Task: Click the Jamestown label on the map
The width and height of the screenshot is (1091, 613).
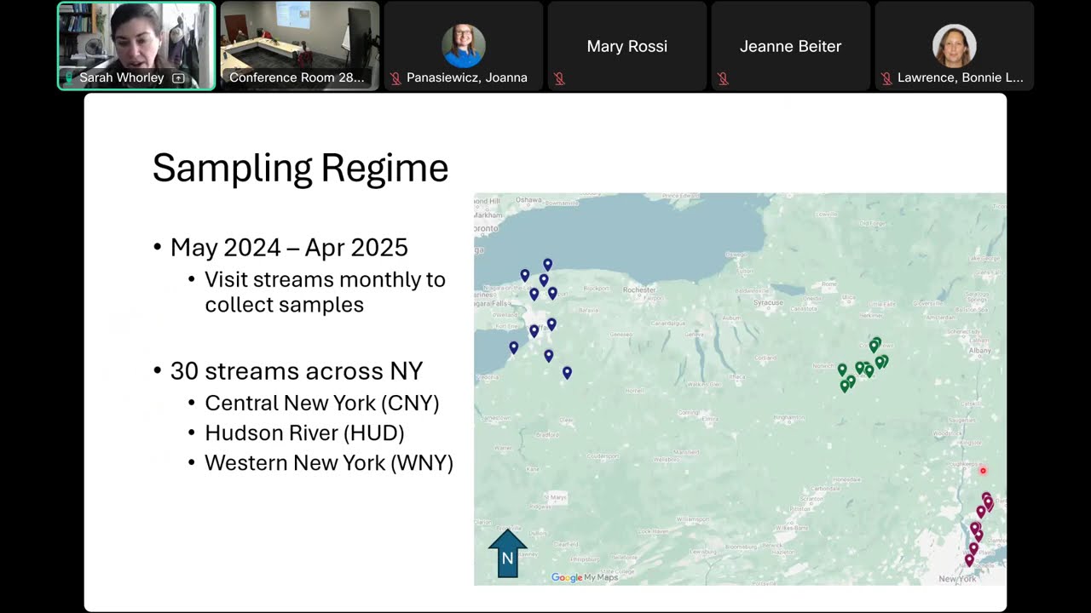Action: click(497, 418)
